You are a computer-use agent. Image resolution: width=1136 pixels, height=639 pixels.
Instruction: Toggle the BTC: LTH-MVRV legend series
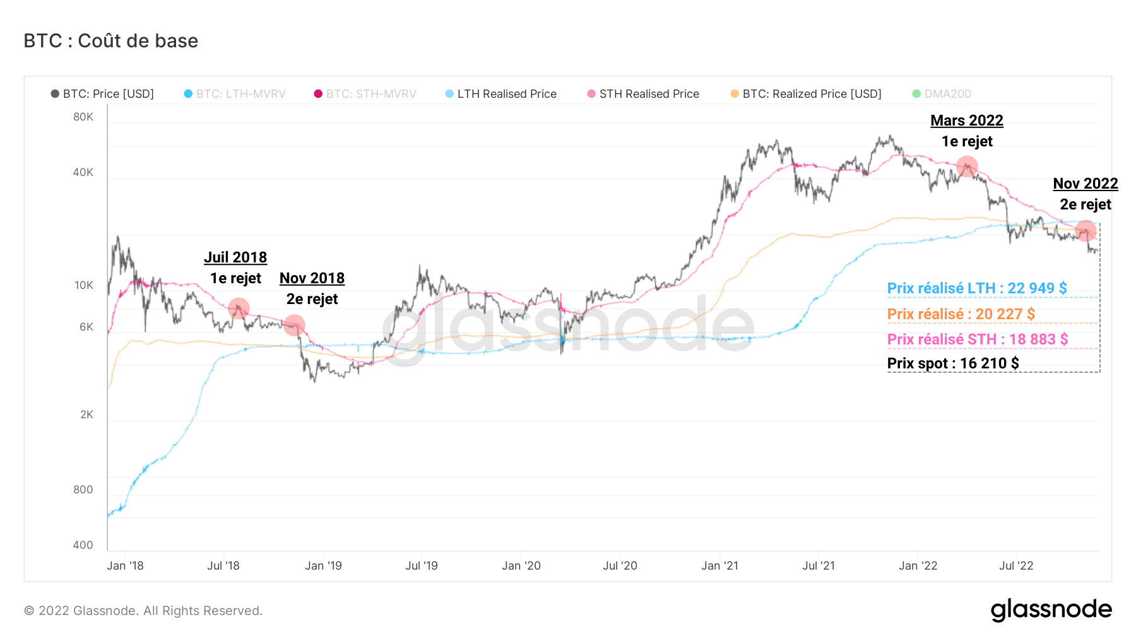click(x=234, y=94)
